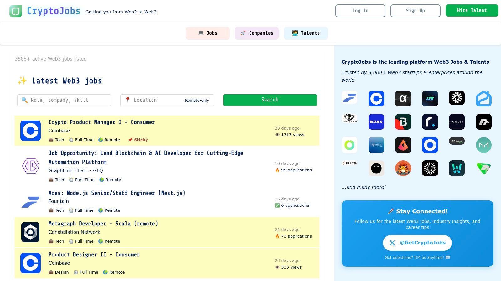This screenshot has height=281, width=501.
Task: Toggle the Remote-only filter
Action: (197, 100)
